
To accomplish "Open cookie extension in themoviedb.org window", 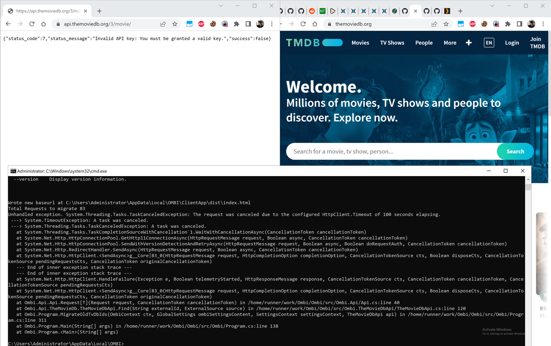I will [484, 24].
